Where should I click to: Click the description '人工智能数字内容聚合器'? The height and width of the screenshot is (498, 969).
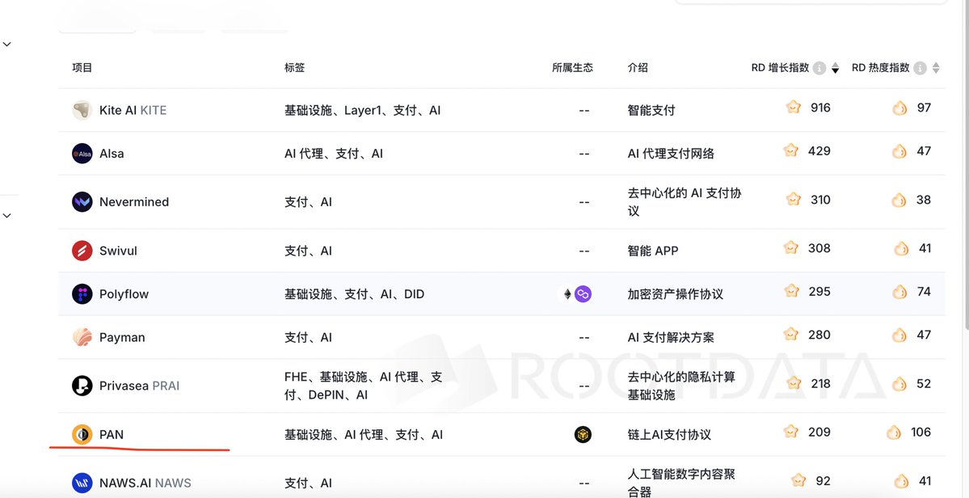tap(681, 483)
